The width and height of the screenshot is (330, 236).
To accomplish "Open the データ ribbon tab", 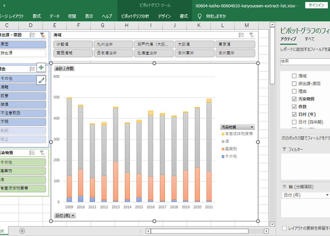I will [x=55, y=16].
